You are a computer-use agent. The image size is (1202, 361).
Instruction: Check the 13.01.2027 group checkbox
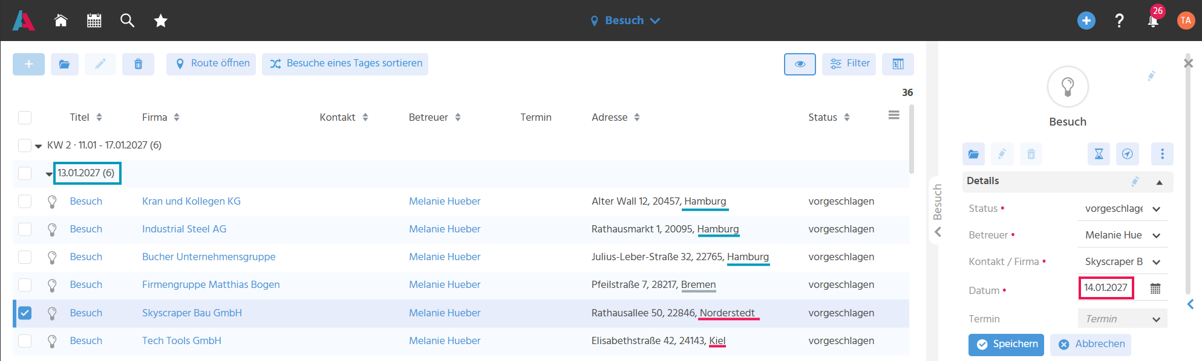tap(25, 173)
